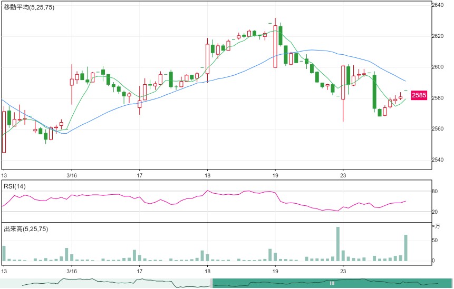Image resolution: width=454 pixels, height=289 pixels.
Task: Click the 17 date label under the candlestick chart
Action: click(140, 175)
